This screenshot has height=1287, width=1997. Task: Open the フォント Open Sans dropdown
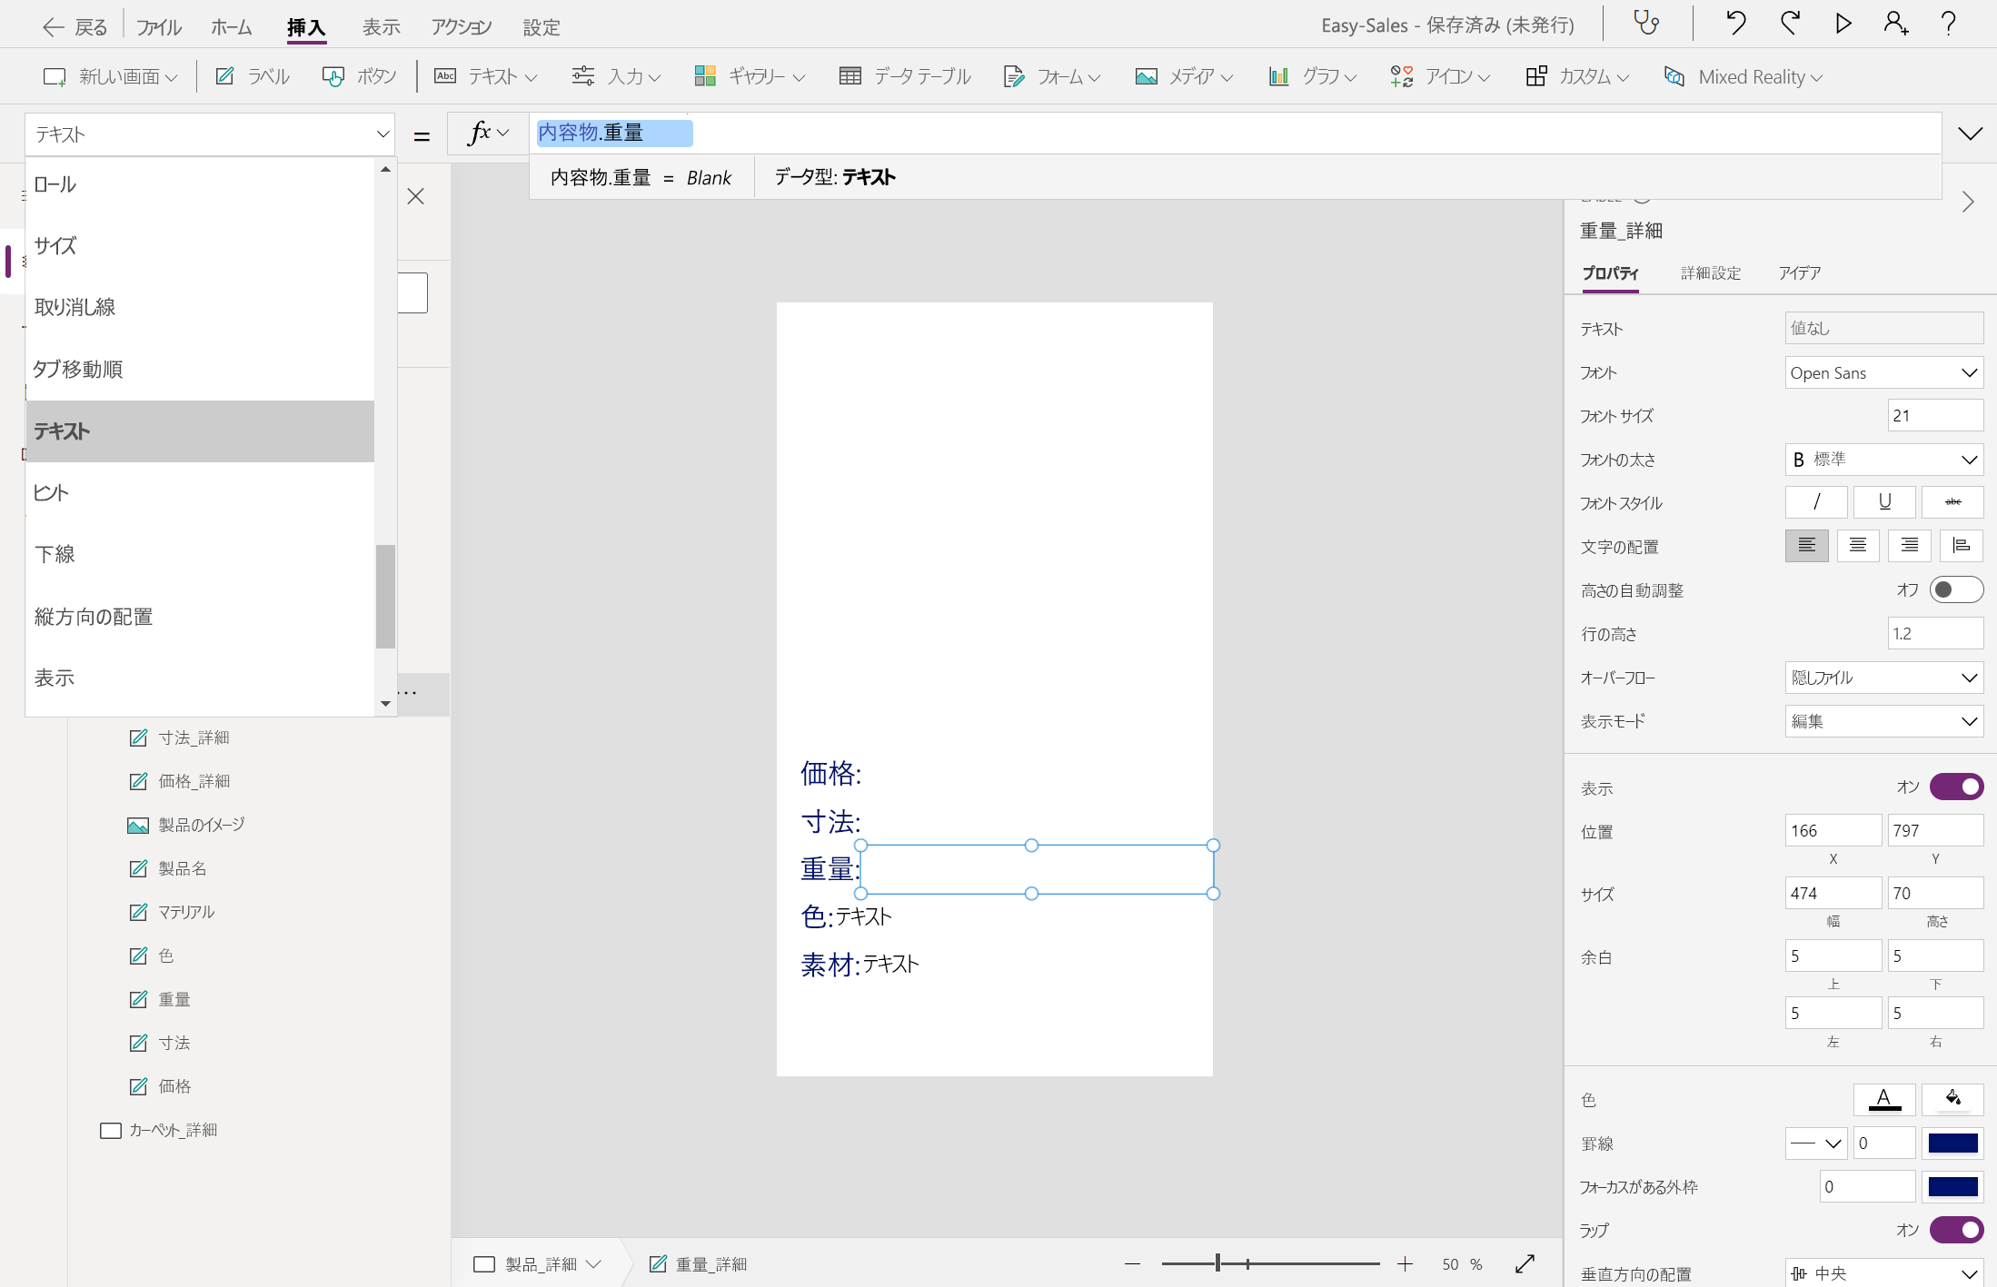pos(1883,372)
